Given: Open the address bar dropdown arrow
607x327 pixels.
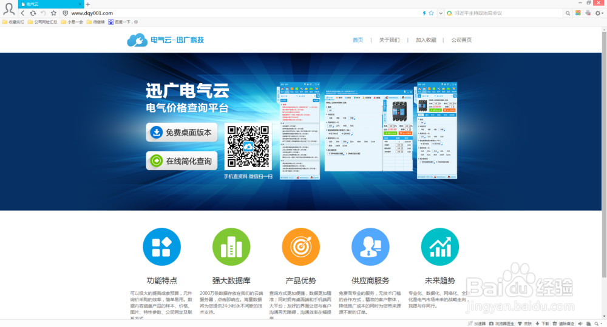Looking at the screenshot, I should click(x=441, y=13).
